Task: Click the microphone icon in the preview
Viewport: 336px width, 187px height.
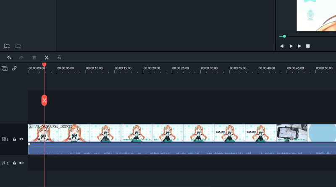Action: click(x=310, y=15)
